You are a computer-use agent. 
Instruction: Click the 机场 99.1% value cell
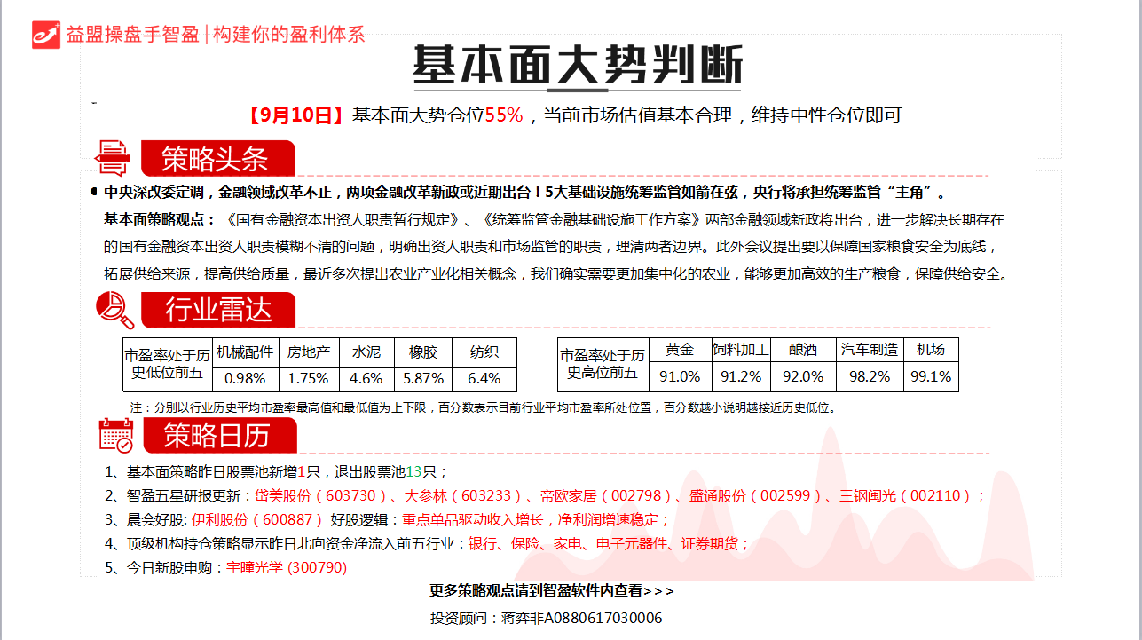coord(930,376)
